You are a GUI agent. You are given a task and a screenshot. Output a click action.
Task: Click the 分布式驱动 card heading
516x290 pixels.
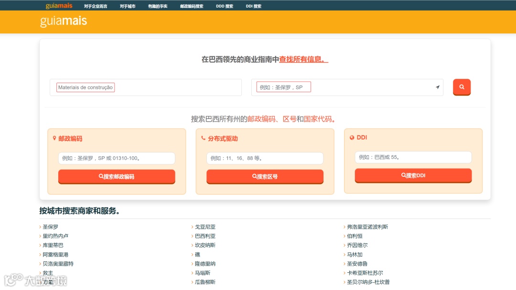click(x=223, y=139)
